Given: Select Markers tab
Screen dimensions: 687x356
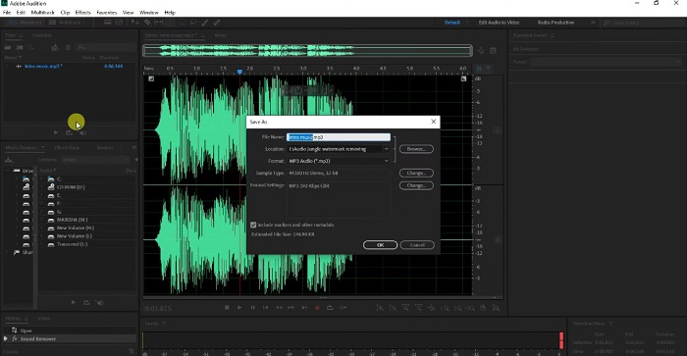Looking at the screenshot, I should (x=105, y=147).
